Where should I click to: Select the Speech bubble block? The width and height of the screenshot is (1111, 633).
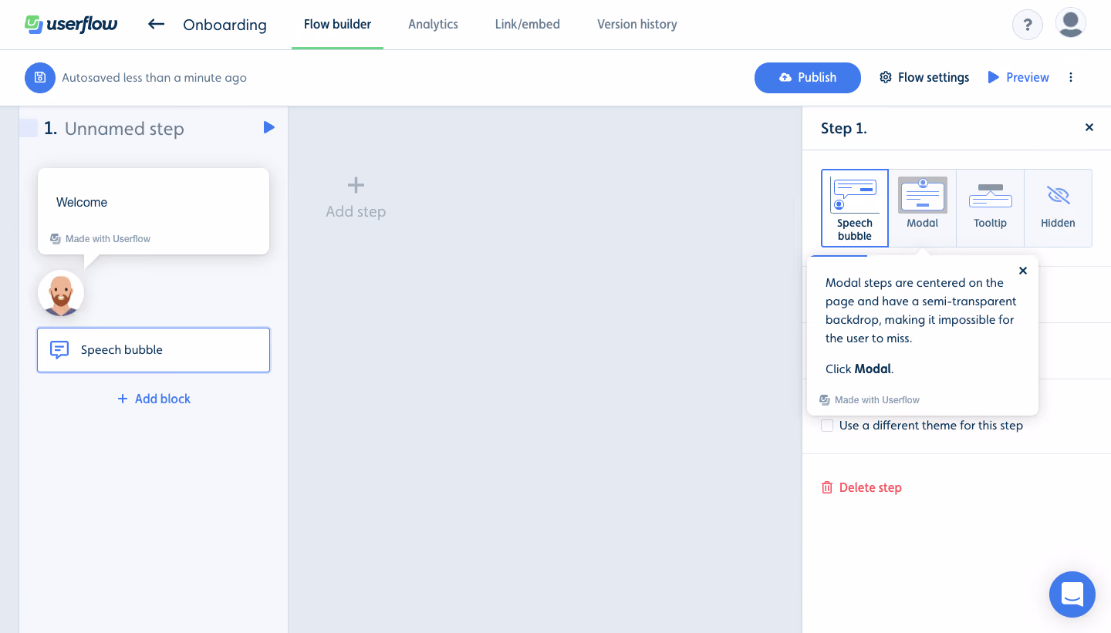pyautogui.click(x=154, y=350)
